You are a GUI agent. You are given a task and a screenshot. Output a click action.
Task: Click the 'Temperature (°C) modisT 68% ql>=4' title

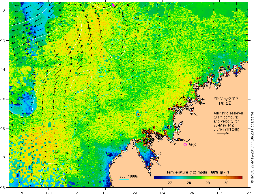point(197,172)
